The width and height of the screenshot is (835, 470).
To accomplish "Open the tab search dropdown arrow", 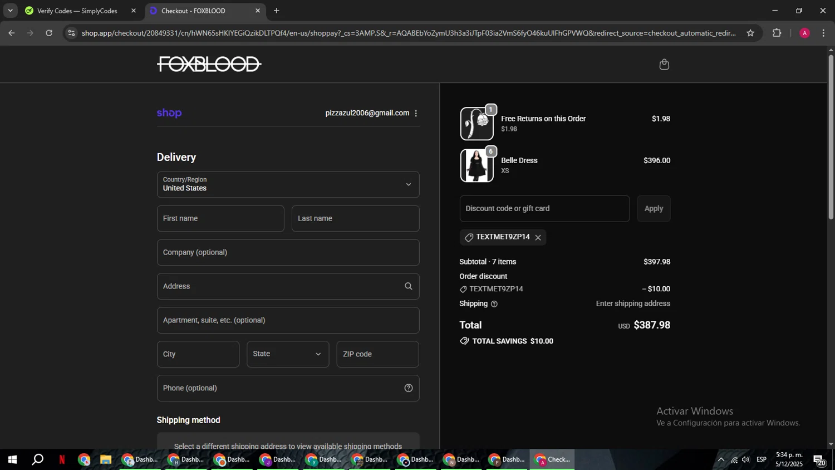I will tap(10, 11).
